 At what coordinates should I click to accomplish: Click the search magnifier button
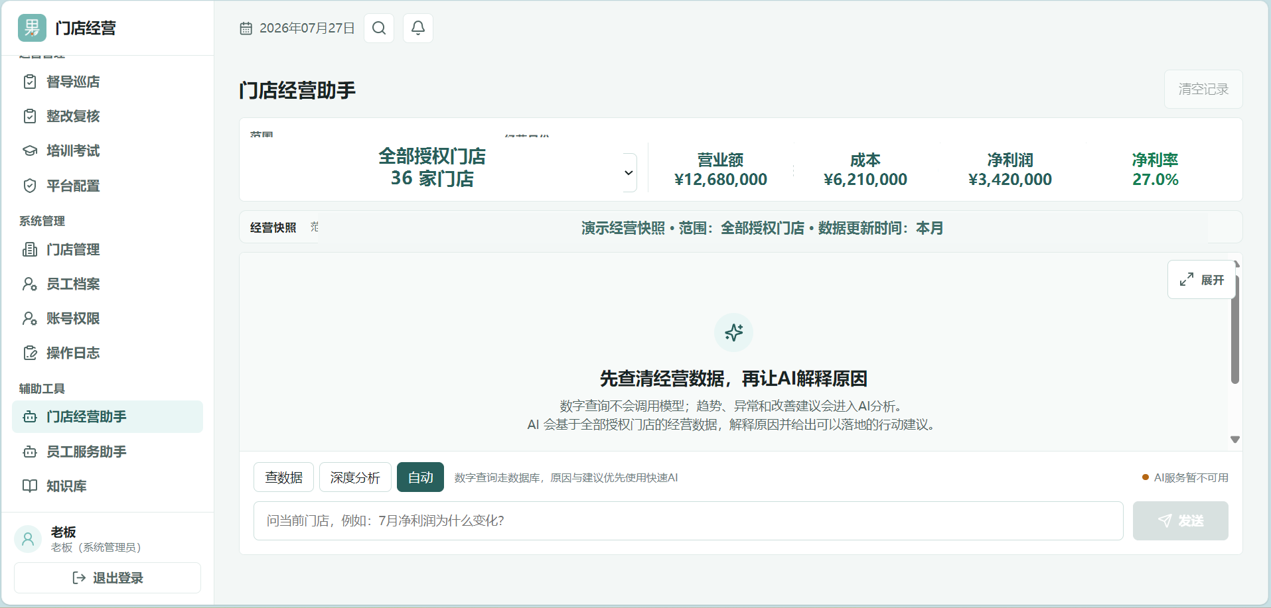point(379,28)
